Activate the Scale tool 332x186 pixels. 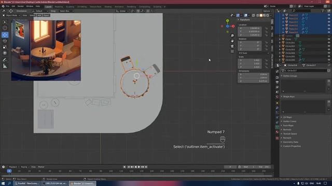point(5,47)
